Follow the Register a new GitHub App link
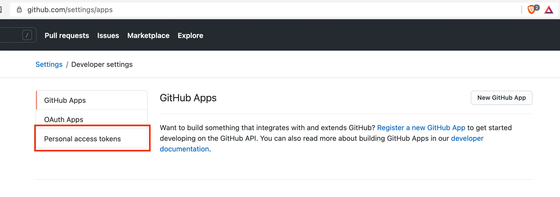This screenshot has width=560, height=197. 421,128
